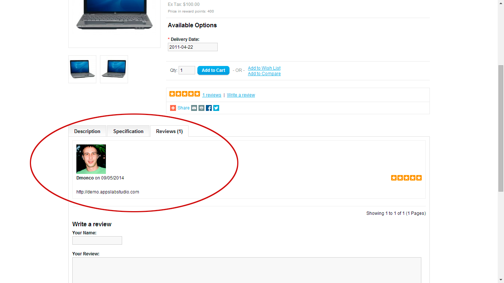
Task: Click the review text http://demo.appslabstudio.com
Action: pyautogui.click(x=108, y=192)
